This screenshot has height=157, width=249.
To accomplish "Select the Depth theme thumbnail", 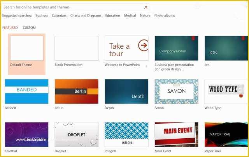I will (x=126, y=92).
